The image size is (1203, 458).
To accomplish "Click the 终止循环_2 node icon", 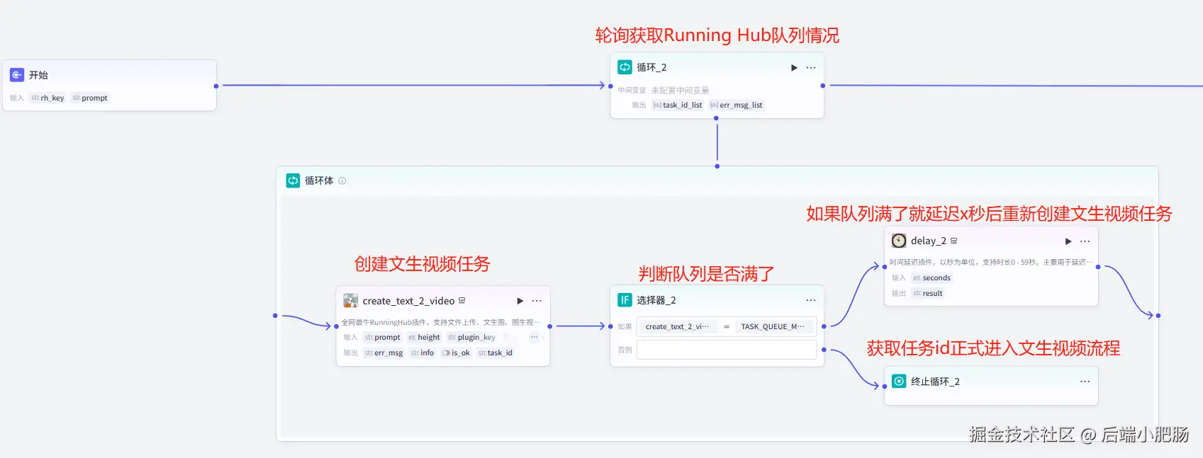I will point(899,382).
